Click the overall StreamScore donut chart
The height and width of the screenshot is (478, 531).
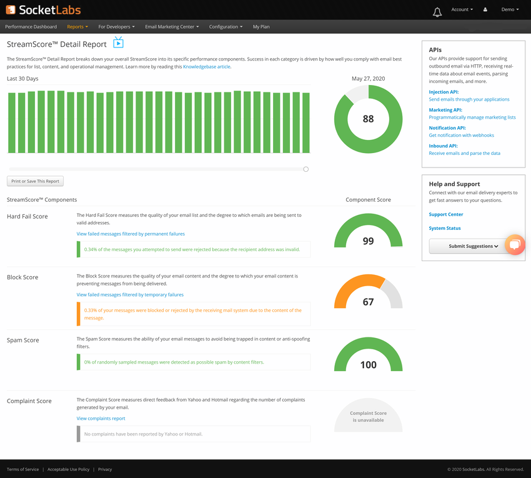pyautogui.click(x=368, y=119)
